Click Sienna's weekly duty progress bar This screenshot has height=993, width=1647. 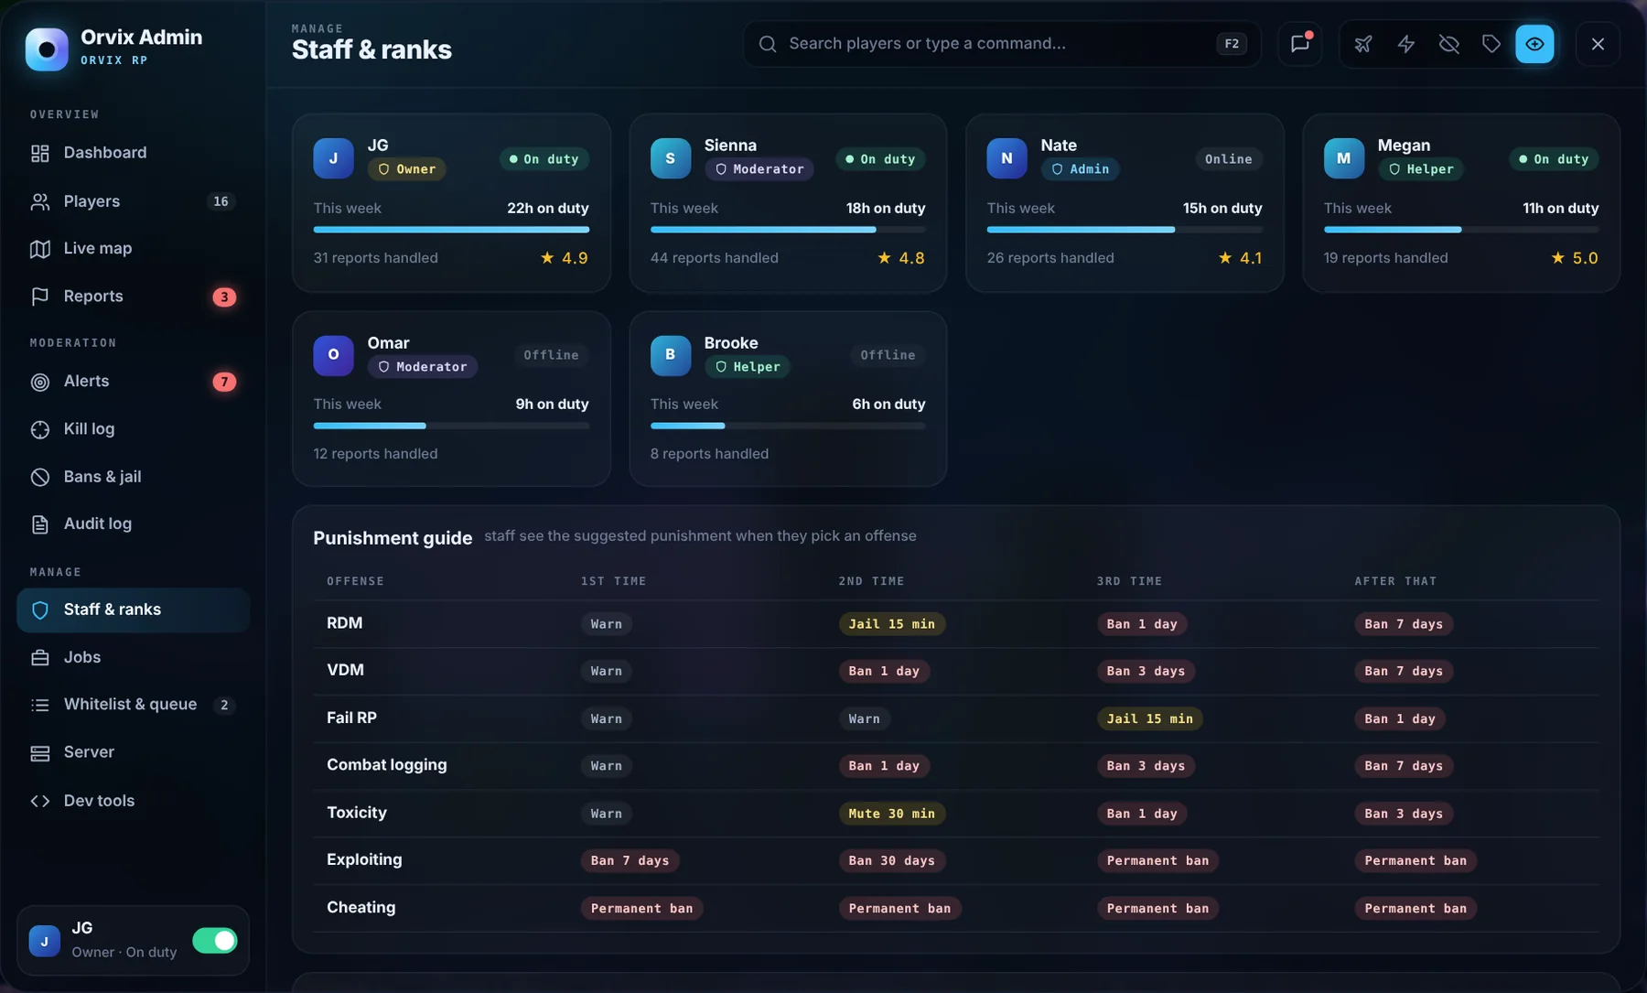point(788,230)
